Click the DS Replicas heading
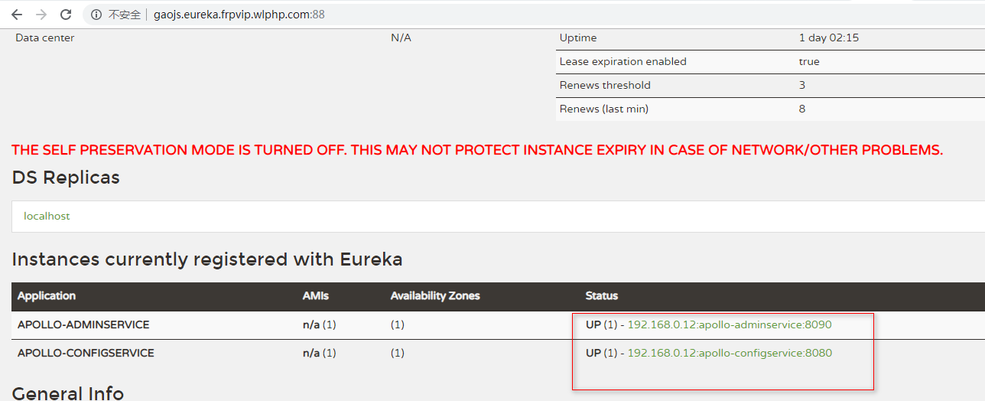 (x=66, y=178)
